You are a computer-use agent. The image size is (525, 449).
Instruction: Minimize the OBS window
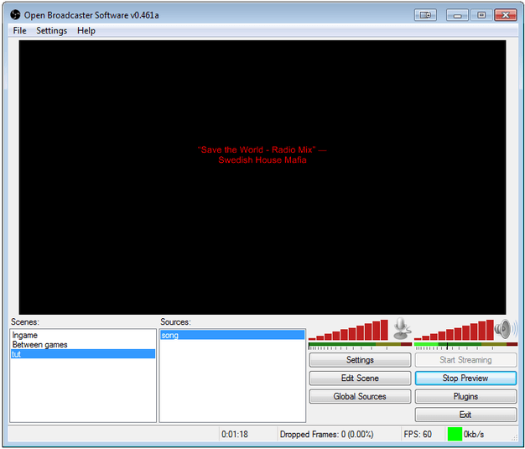point(457,15)
